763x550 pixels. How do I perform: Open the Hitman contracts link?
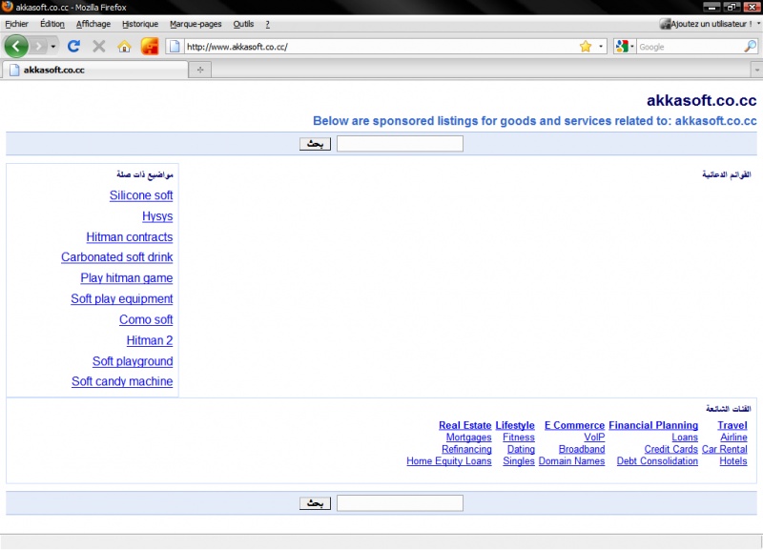coord(130,237)
